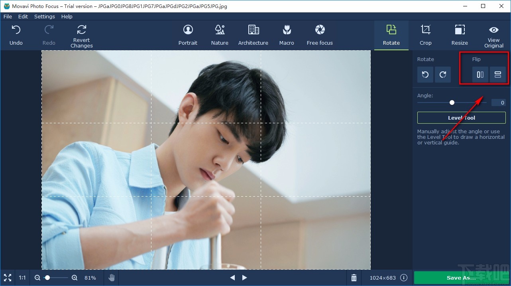Open the Free focus mode
The image size is (511, 286).
click(x=319, y=35)
